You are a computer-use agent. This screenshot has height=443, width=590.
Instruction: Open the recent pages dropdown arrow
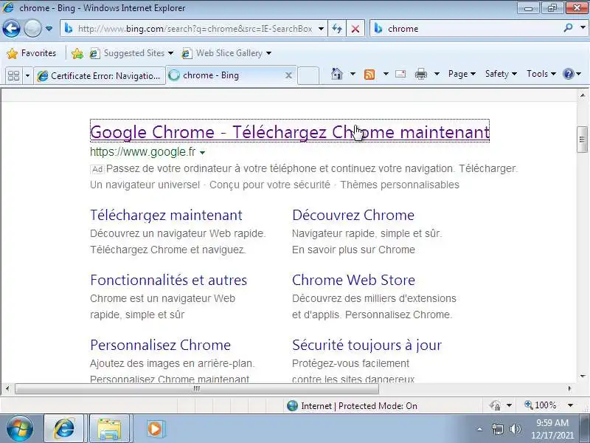49,28
